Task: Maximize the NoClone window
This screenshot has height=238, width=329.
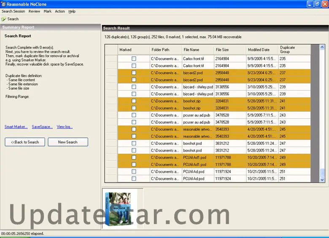Action: (x=318, y=4)
